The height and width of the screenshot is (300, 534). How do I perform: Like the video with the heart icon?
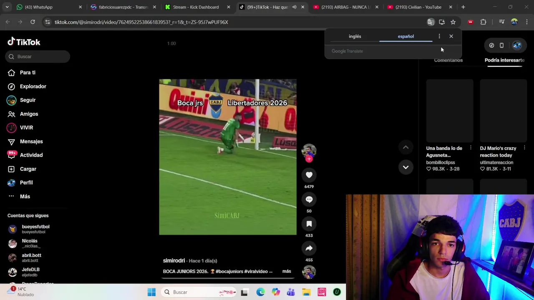(x=309, y=175)
